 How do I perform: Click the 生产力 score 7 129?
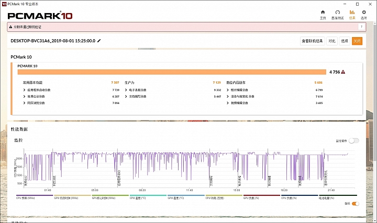coord(217,83)
